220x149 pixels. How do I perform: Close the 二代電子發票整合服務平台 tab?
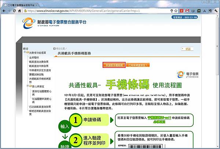[36, 5]
